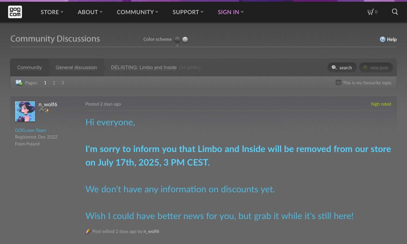Click the magnifier search icon in header
This screenshot has width=407, height=244.
click(394, 12)
